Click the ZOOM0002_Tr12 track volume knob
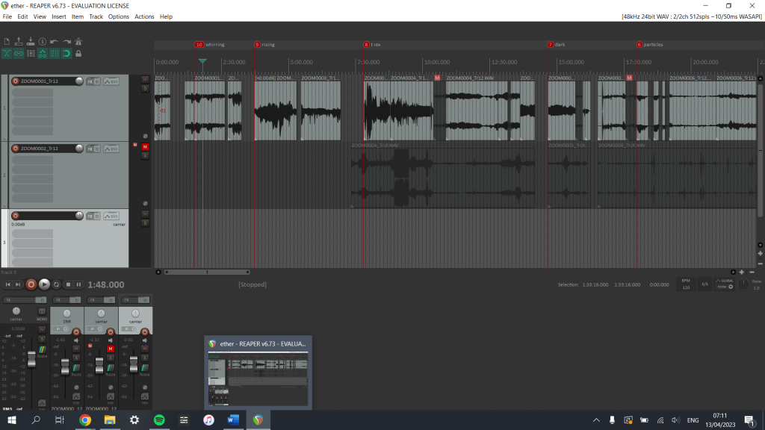Viewport: 765px width, 430px height. coord(79,149)
